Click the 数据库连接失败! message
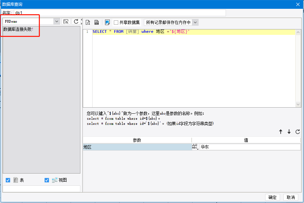 pyautogui.click(x=18, y=29)
